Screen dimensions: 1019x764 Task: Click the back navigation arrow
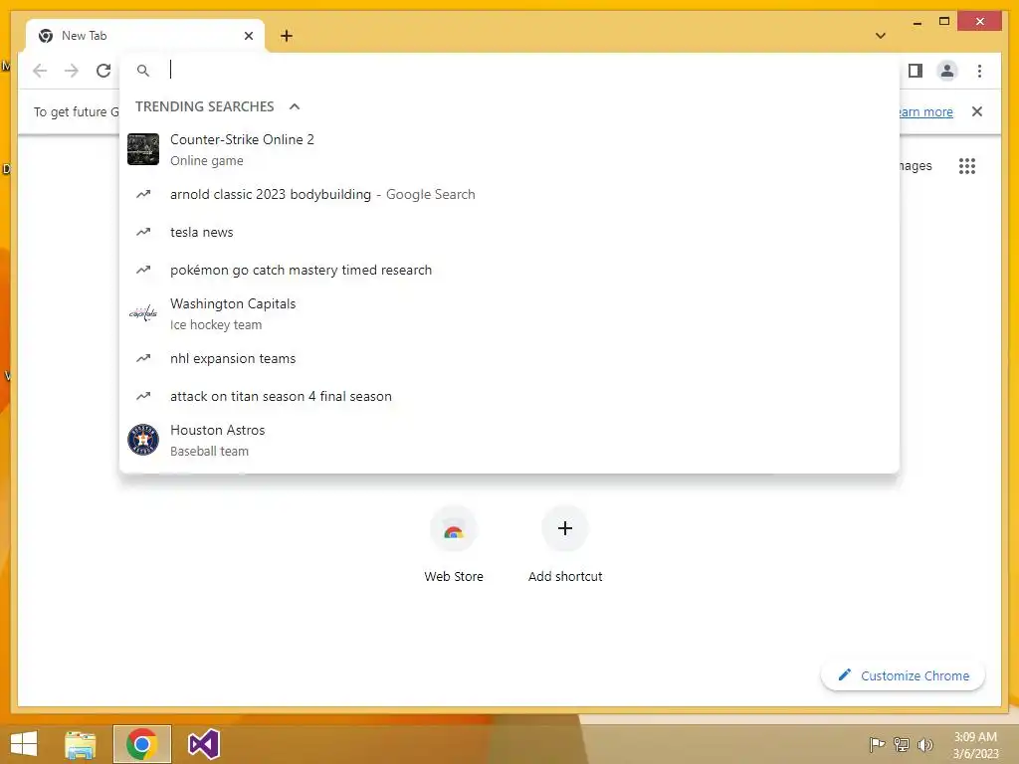tap(40, 71)
